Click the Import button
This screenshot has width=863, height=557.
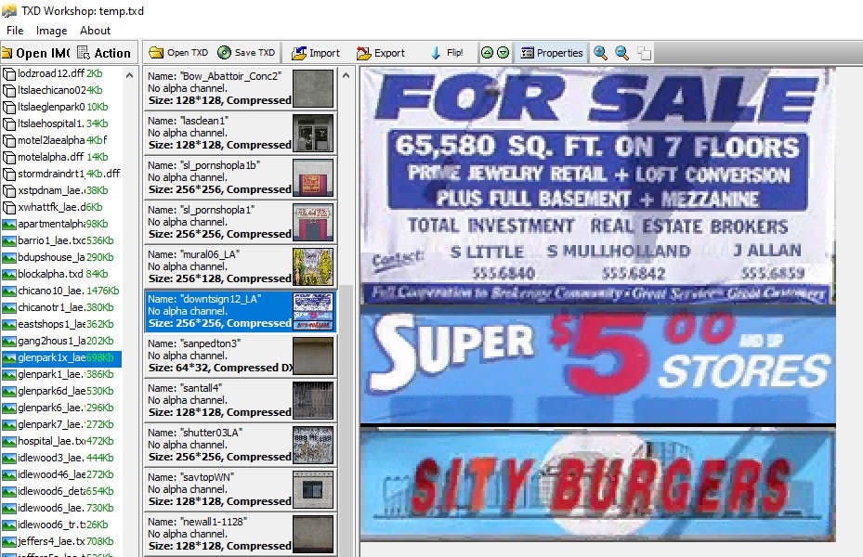tap(316, 53)
